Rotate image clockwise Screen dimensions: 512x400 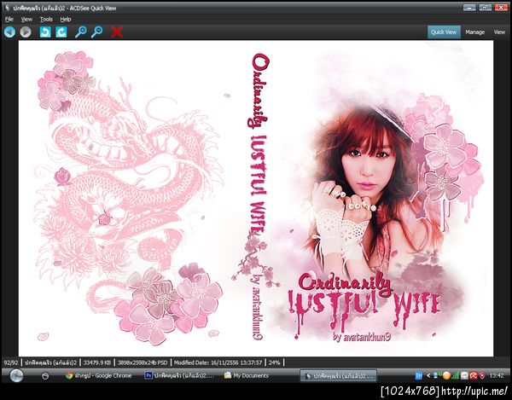(61, 32)
